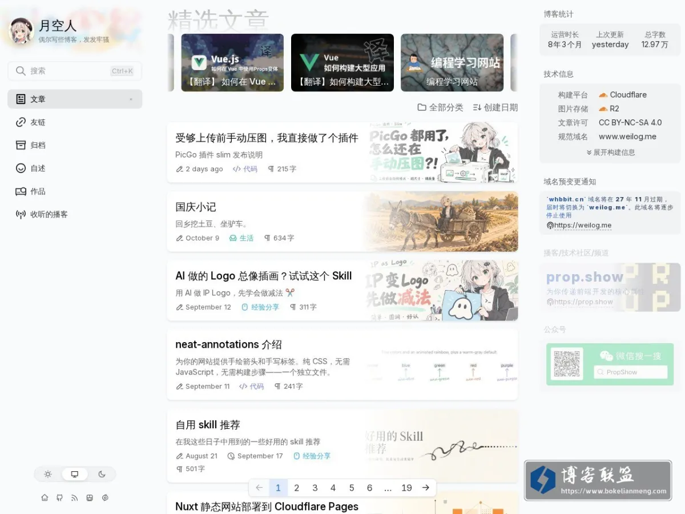Click the magnifier icon in search box
This screenshot has height=514, width=685.
21,71
